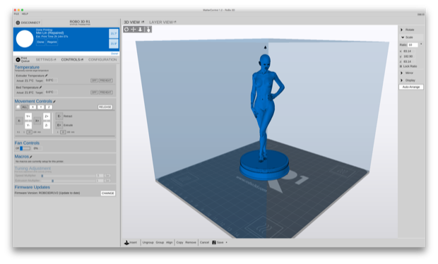Move Z- axis button
The height and width of the screenshot is (264, 438).
[x=47, y=126]
